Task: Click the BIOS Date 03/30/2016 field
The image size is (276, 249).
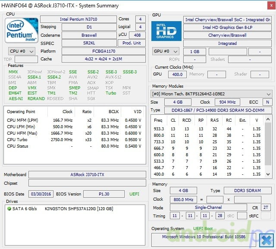Action: (41, 194)
